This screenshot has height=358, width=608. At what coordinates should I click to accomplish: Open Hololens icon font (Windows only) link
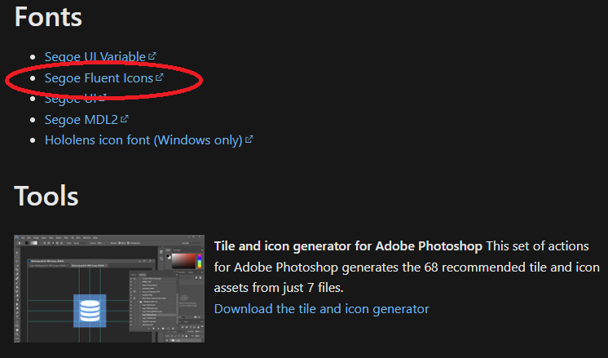pos(143,140)
